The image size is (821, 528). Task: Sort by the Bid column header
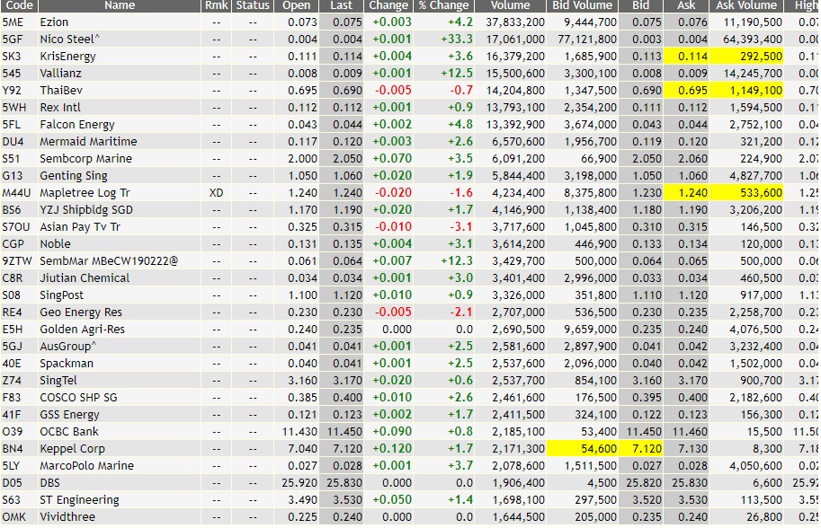[641, 6]
